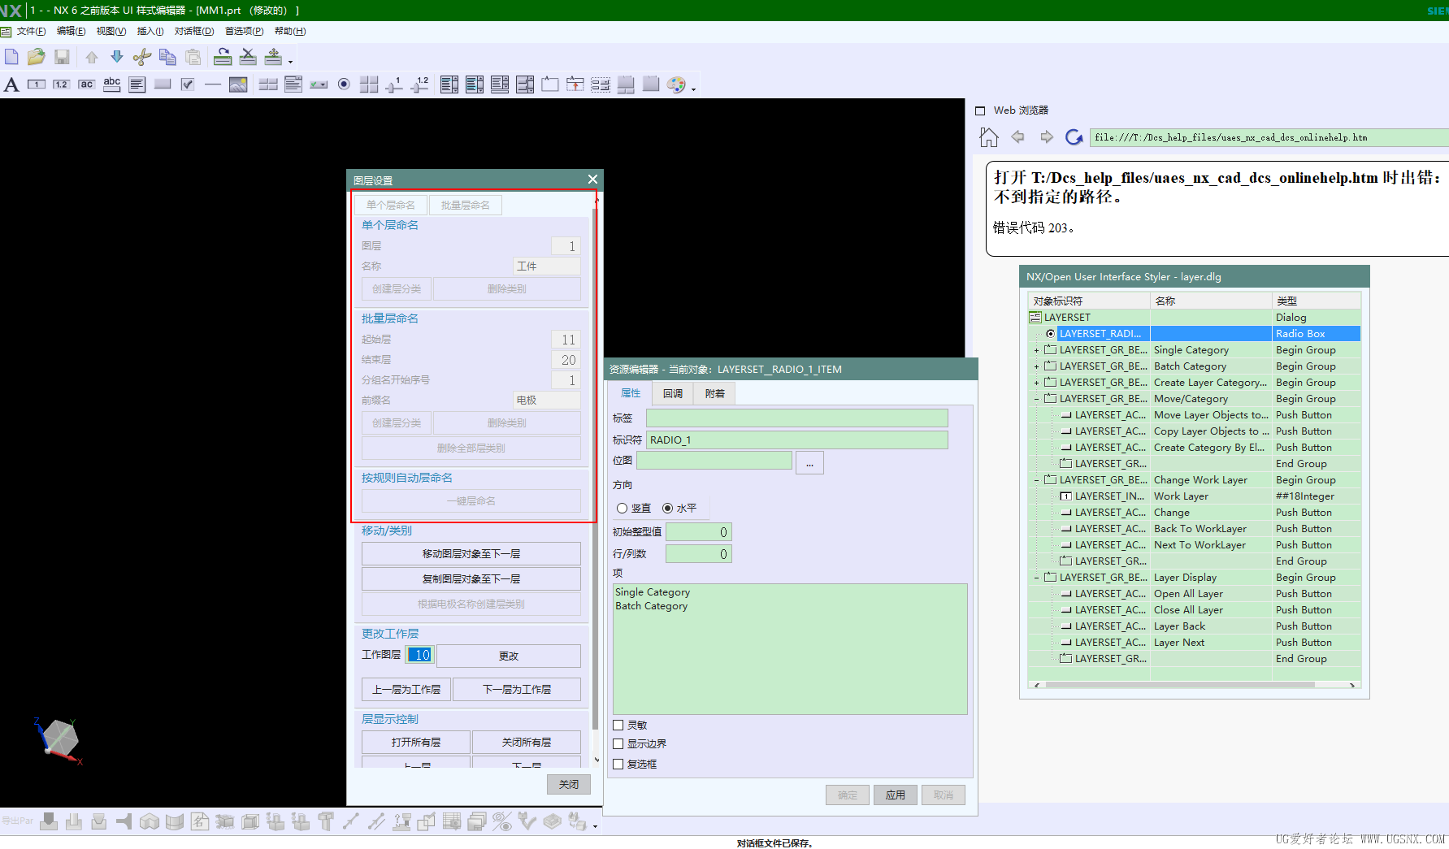Click the 打开所有层 button
Screen dimensions: 1449x849
pos(416,743)
